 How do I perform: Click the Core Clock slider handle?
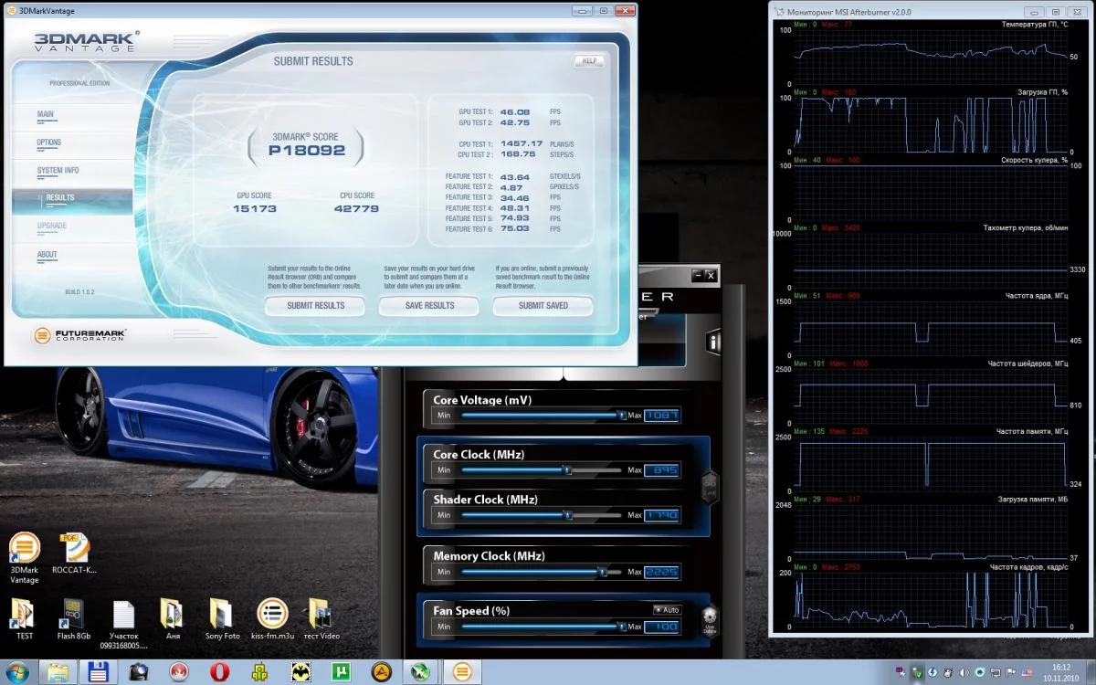(x=566, y=470)
